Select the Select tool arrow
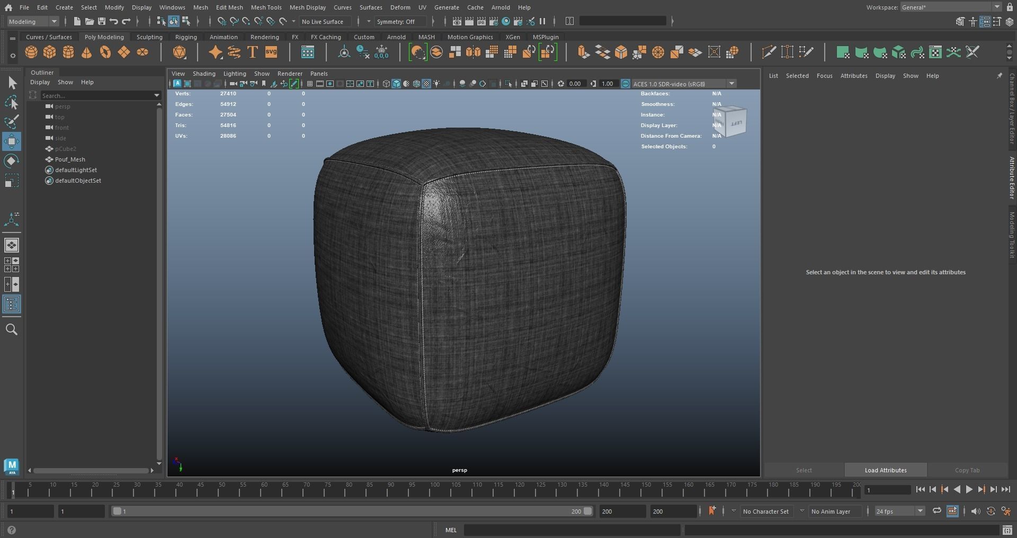This screenshot has height=538, width=1017. pyautogui.click(x=12, y=83)
